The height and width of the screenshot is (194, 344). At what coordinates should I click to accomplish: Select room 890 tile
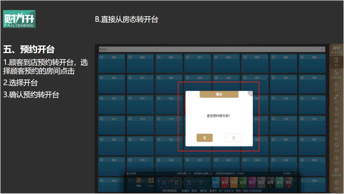coord(169,63)
